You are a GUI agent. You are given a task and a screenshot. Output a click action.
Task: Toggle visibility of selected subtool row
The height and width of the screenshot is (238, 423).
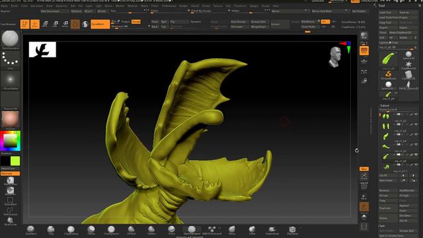(416, 155)
